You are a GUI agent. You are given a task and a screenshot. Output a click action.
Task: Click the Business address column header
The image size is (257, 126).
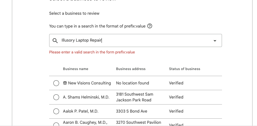(131, 69)
